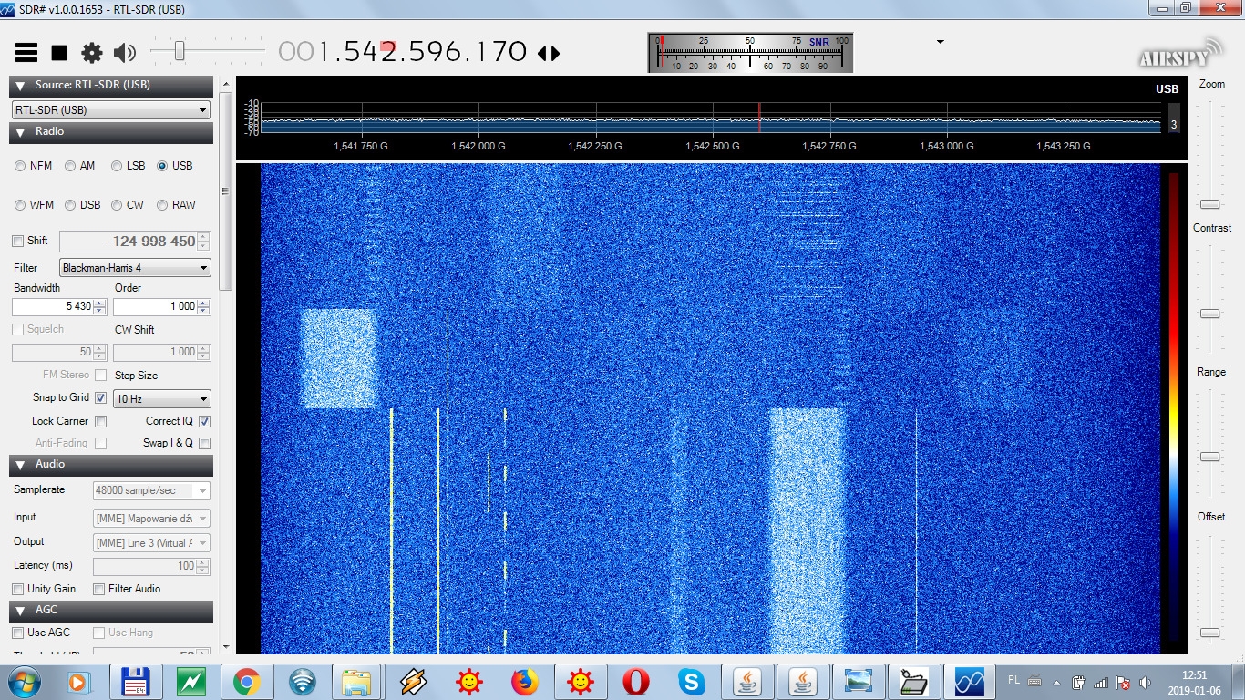The image size is (1245, 700).
Task: Open the SDR# hamburger menu
Action: pos(26,52)
